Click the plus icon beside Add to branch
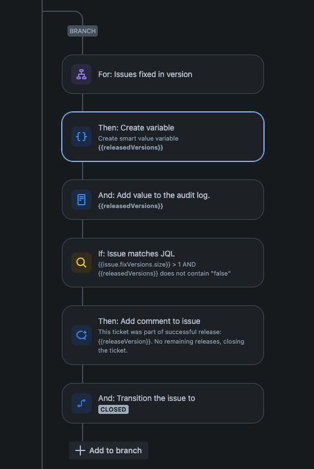Image resolution: width=314 pixels, height=469 pixels. 80,450
